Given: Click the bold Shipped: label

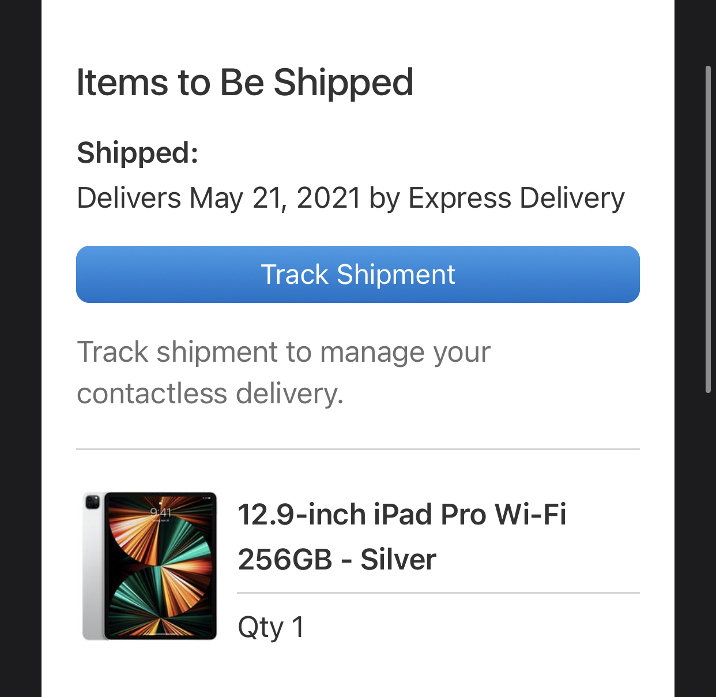Looking at the screenshot, I should 137,153.
